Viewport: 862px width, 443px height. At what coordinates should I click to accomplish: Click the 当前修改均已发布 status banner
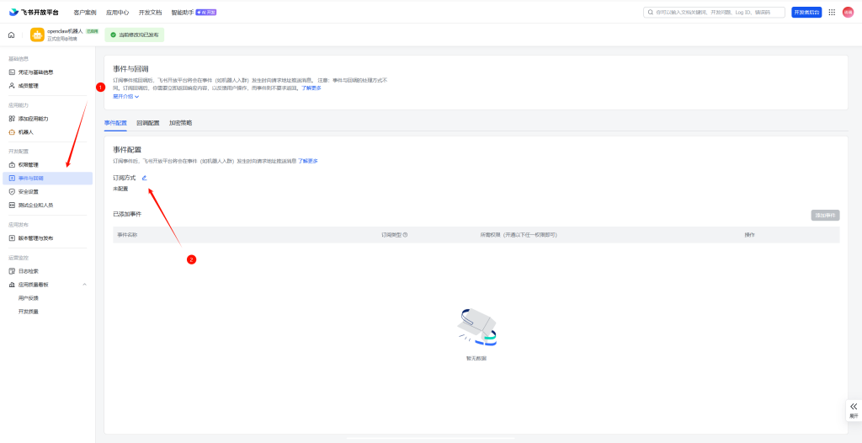pyautogui.click(x=134, y=35)
